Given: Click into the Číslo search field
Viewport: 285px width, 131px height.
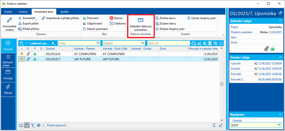Looking at the screenshot, I should click(x=168, y=43).
